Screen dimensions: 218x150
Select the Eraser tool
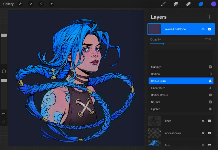coord(189,4)
